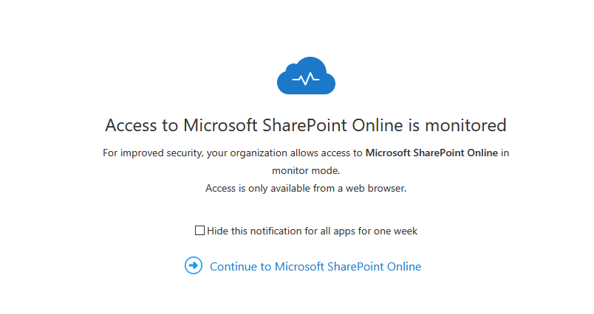The image size is (594, 314).
Task: Click 'your organization allows access to' text
Action: click(284, 153)
